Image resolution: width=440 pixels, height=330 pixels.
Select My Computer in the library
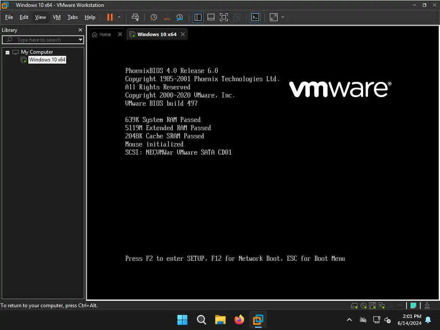coord(37,52)
